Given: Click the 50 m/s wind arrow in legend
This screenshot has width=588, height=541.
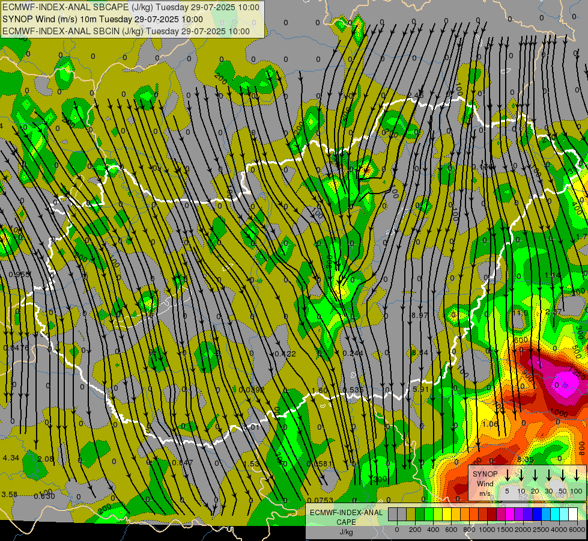Looking at the screenshot, I should click(563, 474).
